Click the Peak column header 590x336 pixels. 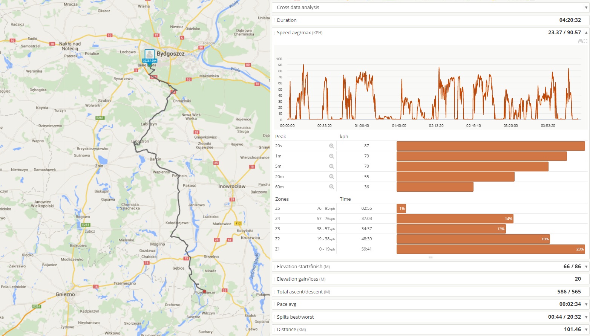(280, 137)
